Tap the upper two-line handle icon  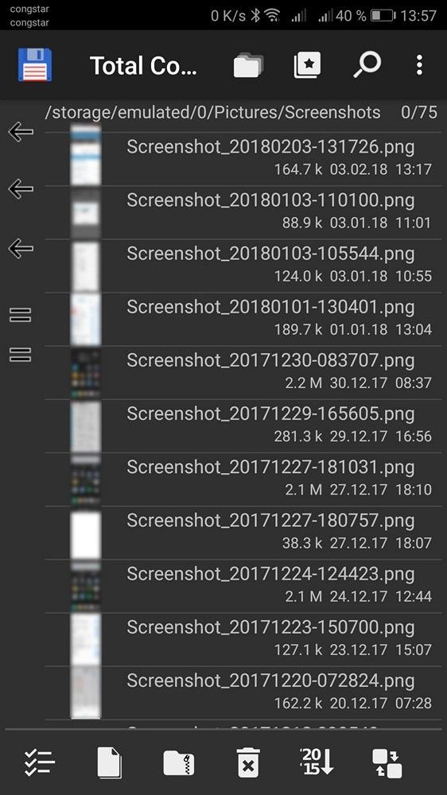coord(21,315)
